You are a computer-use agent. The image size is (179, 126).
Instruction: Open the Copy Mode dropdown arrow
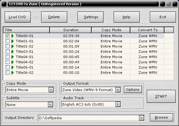click(51, 90)
